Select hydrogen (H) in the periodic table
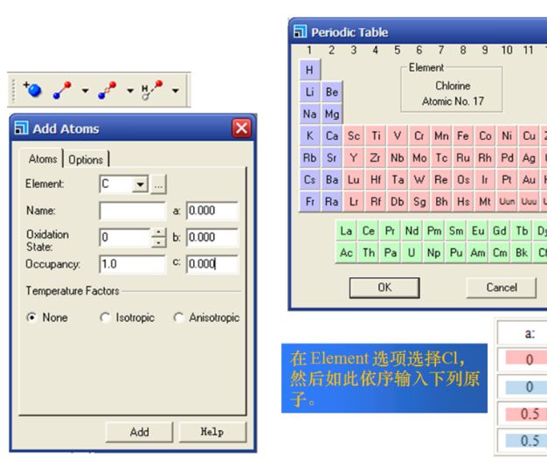The height and width of the screenshot is (459, 547). tap(310, 69)
